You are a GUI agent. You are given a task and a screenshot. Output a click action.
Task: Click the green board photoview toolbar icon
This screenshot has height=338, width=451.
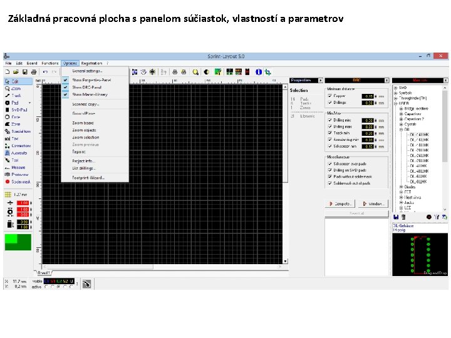coord(218,72)
